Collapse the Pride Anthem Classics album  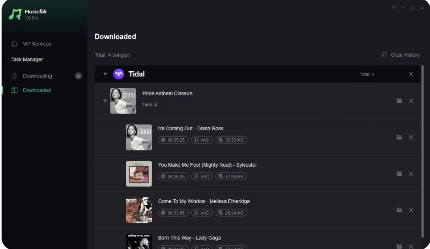pyautogui.click(x=105, y=101)
